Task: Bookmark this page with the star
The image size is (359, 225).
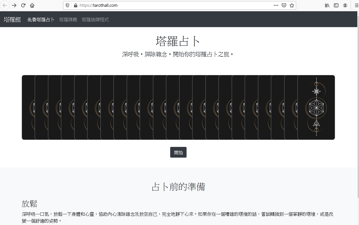Action: pos(292,5)
